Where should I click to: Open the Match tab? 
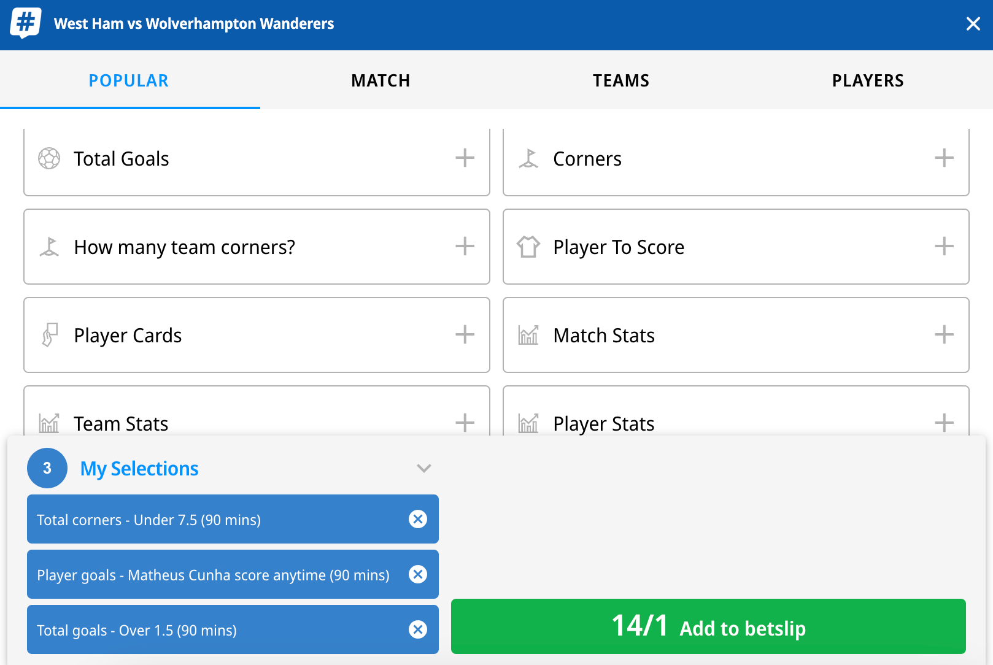tap(381, 80)
